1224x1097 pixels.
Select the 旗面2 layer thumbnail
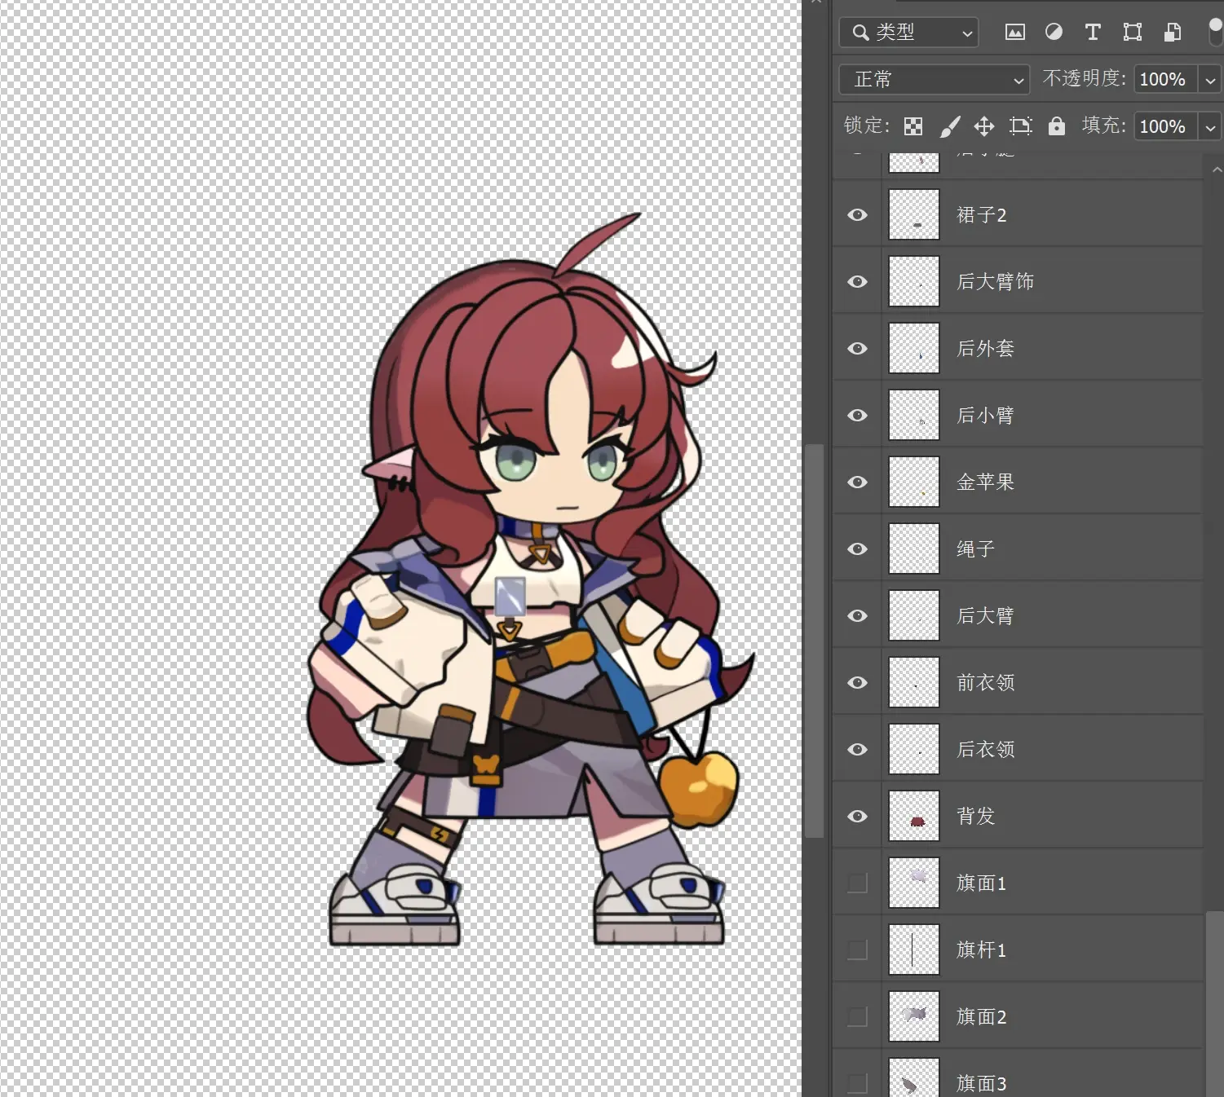pyautogui.click(x=913, y=1017)
